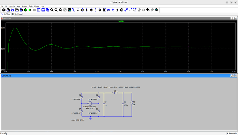Select diode D3 in the schematic
Screen dimensions: 238x135
[x=99, y=111]
